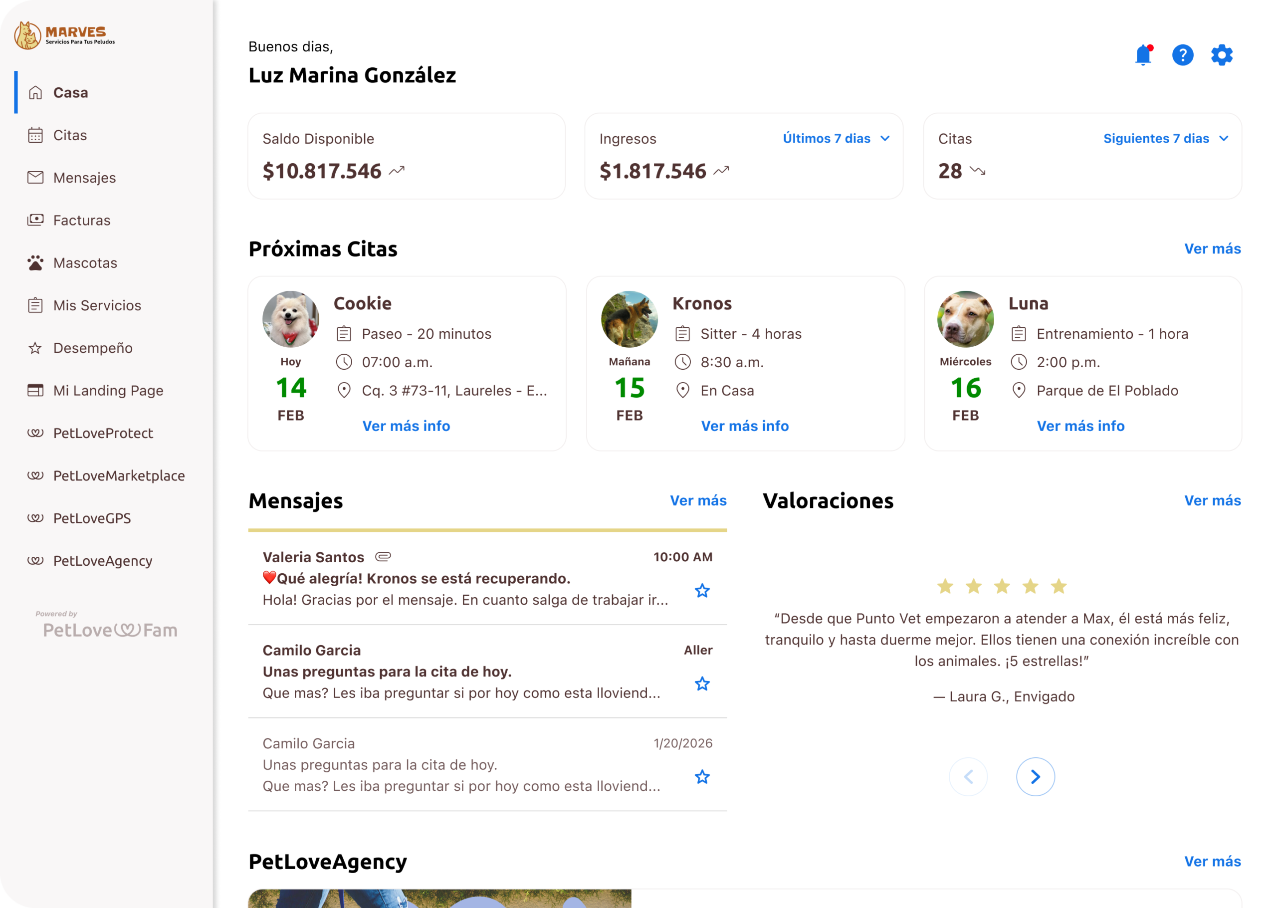Click Ver más info for Cookie
Viewport: 1277px width, 908px height.
(x=406, y=426)
